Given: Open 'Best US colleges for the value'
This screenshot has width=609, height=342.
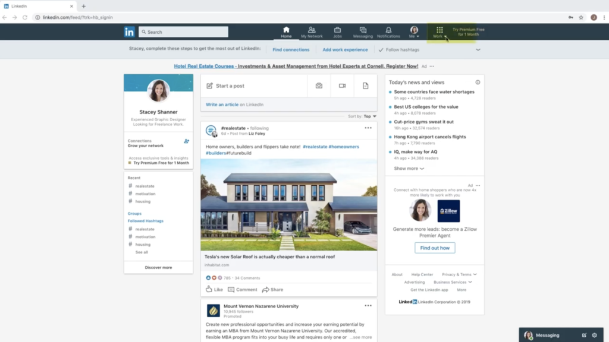Looking at the screenshot, I should coord(426,107).
